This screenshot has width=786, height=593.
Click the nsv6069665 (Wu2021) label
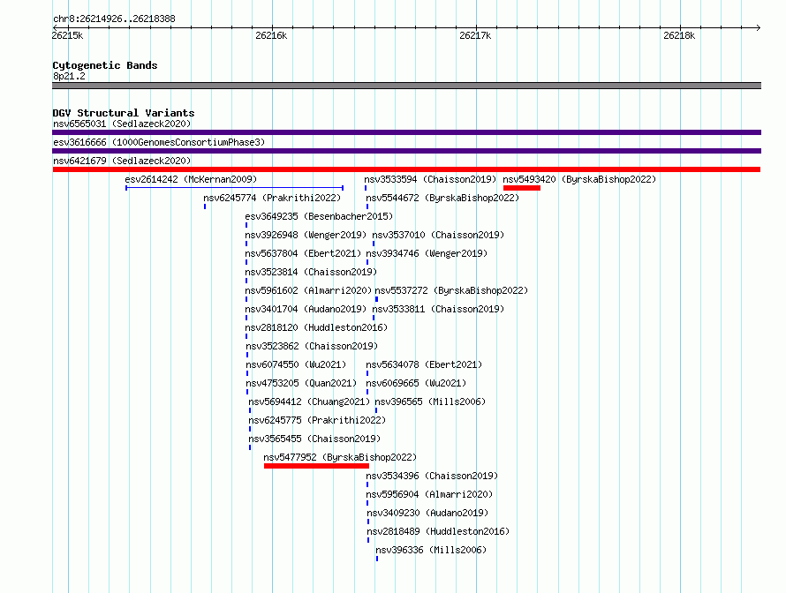coord(416,383)
